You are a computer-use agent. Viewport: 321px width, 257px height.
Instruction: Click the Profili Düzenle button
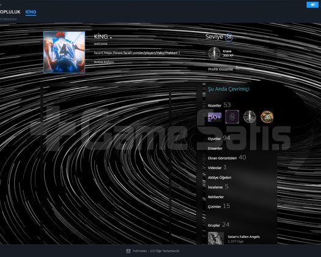pyautogui.click(x=221, y=69)
